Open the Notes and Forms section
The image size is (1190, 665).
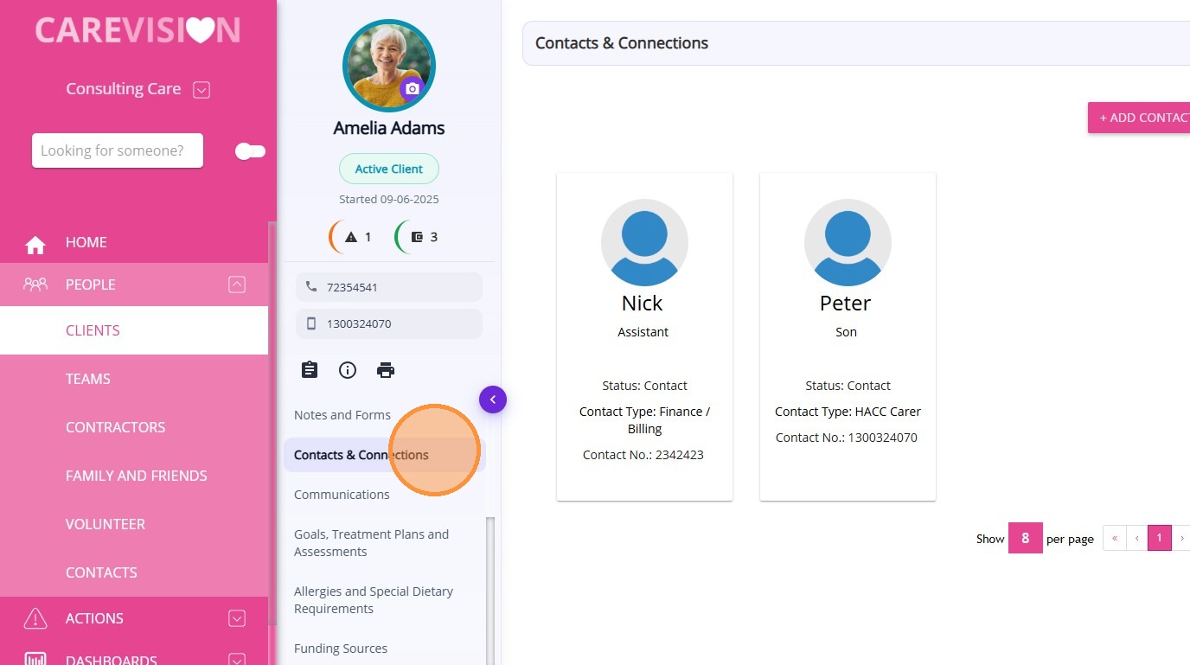pos(342,415)
